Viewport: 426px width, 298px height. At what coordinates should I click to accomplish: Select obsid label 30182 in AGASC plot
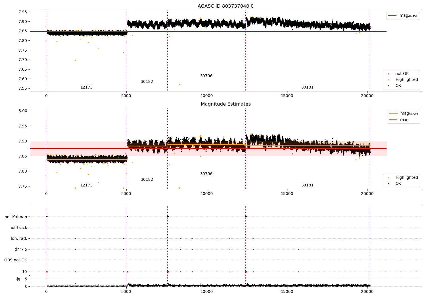(x=147, y=82)
